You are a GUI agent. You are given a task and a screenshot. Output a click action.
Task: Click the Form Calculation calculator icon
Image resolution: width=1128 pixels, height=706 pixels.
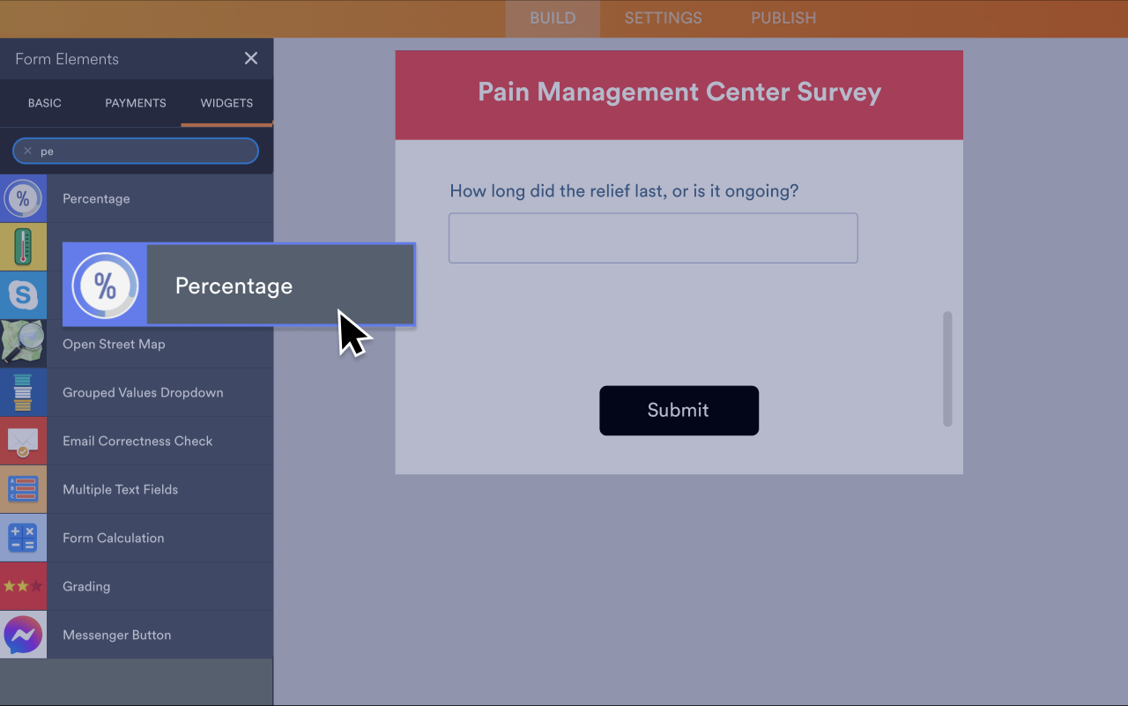pyautogui.click(x=23, y=537)
